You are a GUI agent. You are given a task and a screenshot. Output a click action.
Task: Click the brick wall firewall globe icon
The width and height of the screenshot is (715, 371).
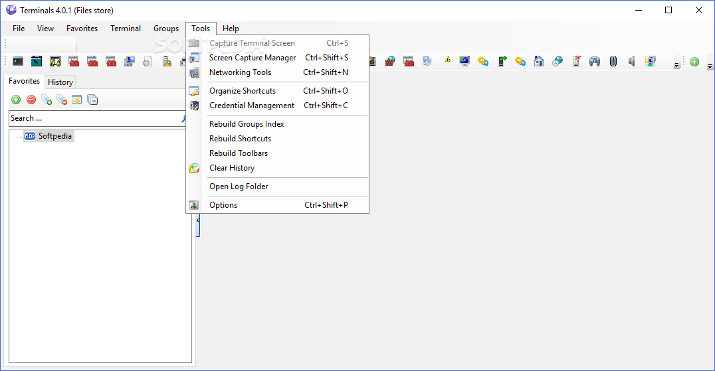(x=390, y=61)
